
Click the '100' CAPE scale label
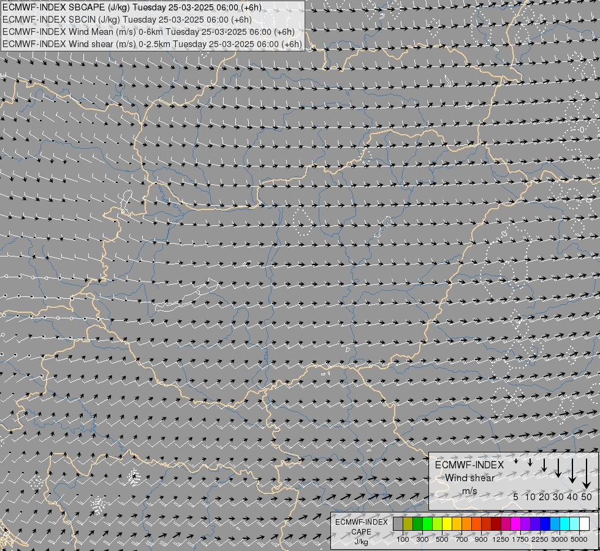coord(403,539)
